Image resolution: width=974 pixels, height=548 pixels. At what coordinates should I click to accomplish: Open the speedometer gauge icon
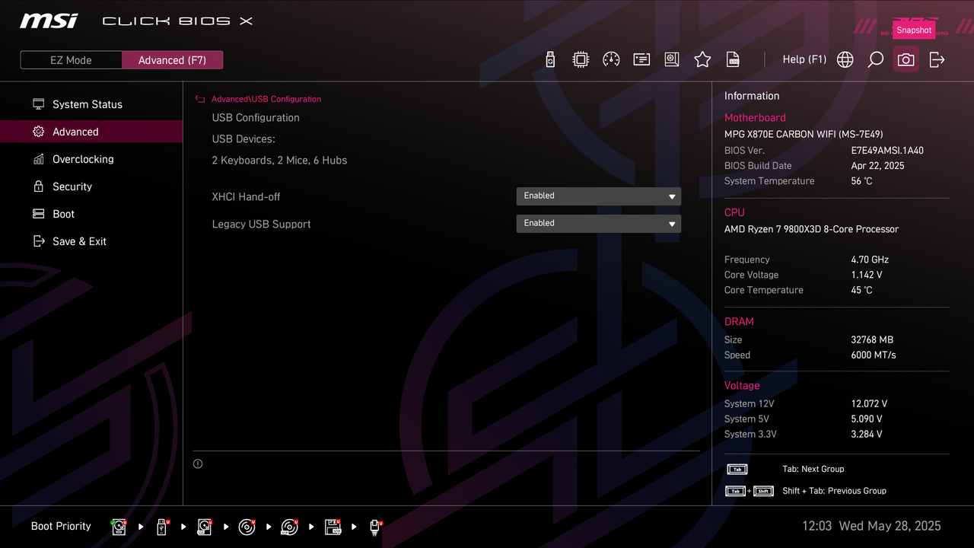[611, 59]
